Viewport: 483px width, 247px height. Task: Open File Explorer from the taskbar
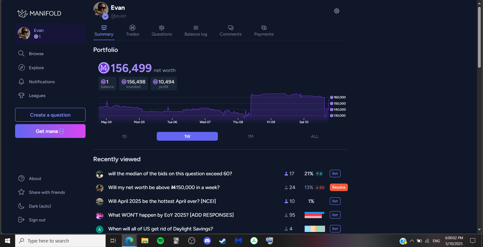145,241
